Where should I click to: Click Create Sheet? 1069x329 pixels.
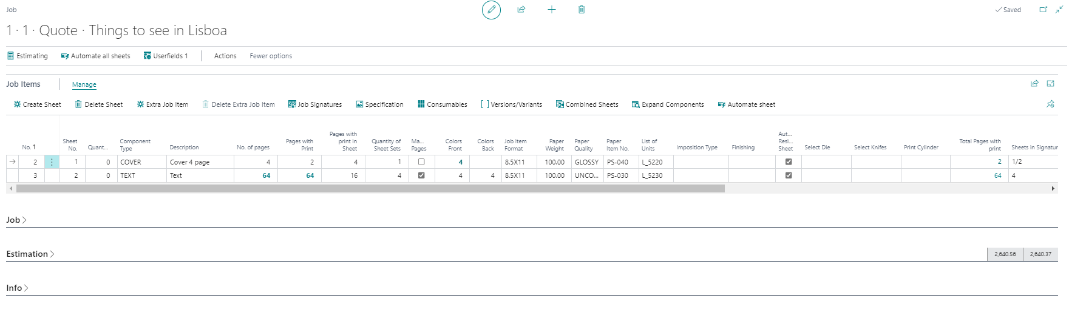[38, 104]
